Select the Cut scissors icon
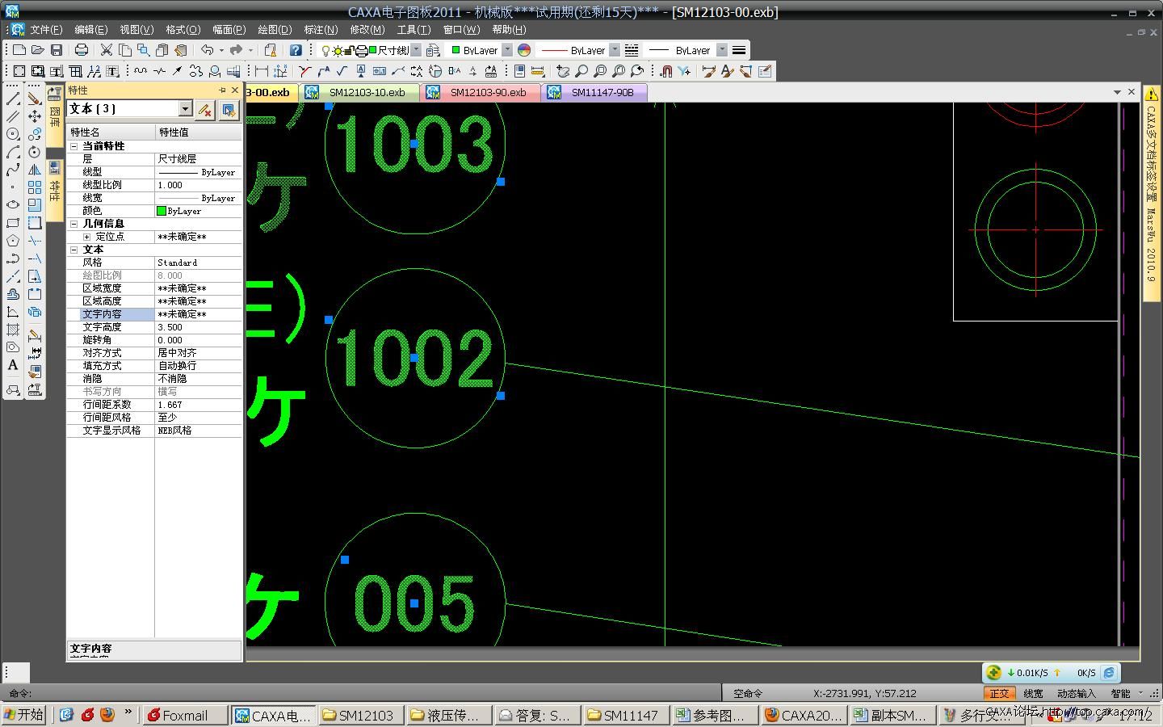Image resolution: width=1163 pixels, height=727 pixels. point(106,50)
